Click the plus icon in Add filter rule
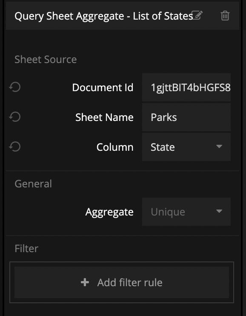246x316 pixels. (85, 282)
